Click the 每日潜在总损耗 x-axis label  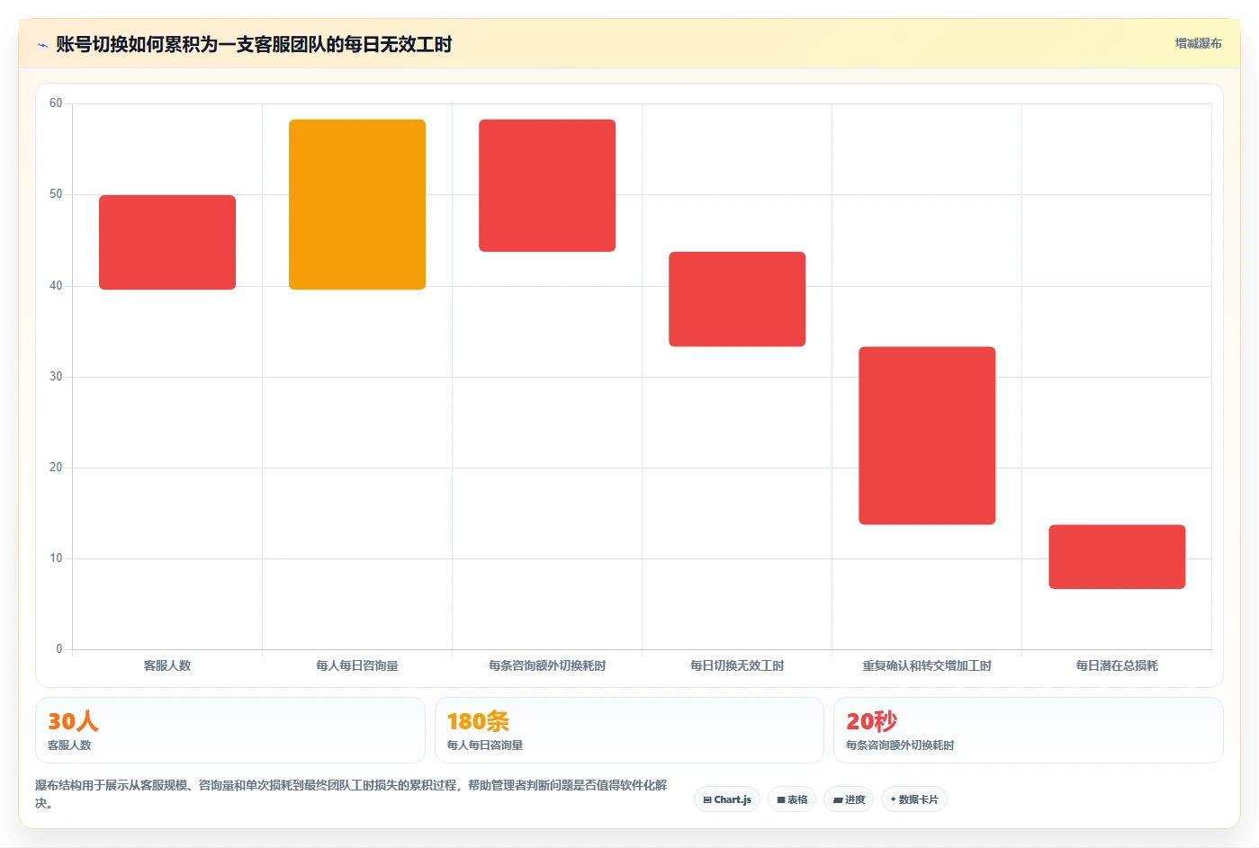coord(1117,665)
